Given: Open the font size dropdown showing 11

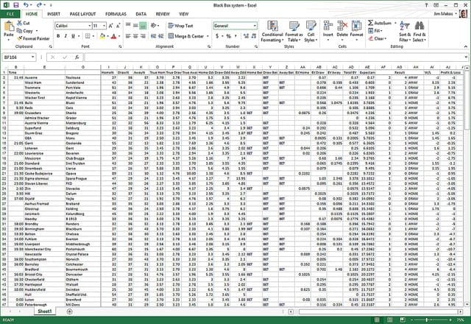Looking at the screenshot, I should 105,26.
